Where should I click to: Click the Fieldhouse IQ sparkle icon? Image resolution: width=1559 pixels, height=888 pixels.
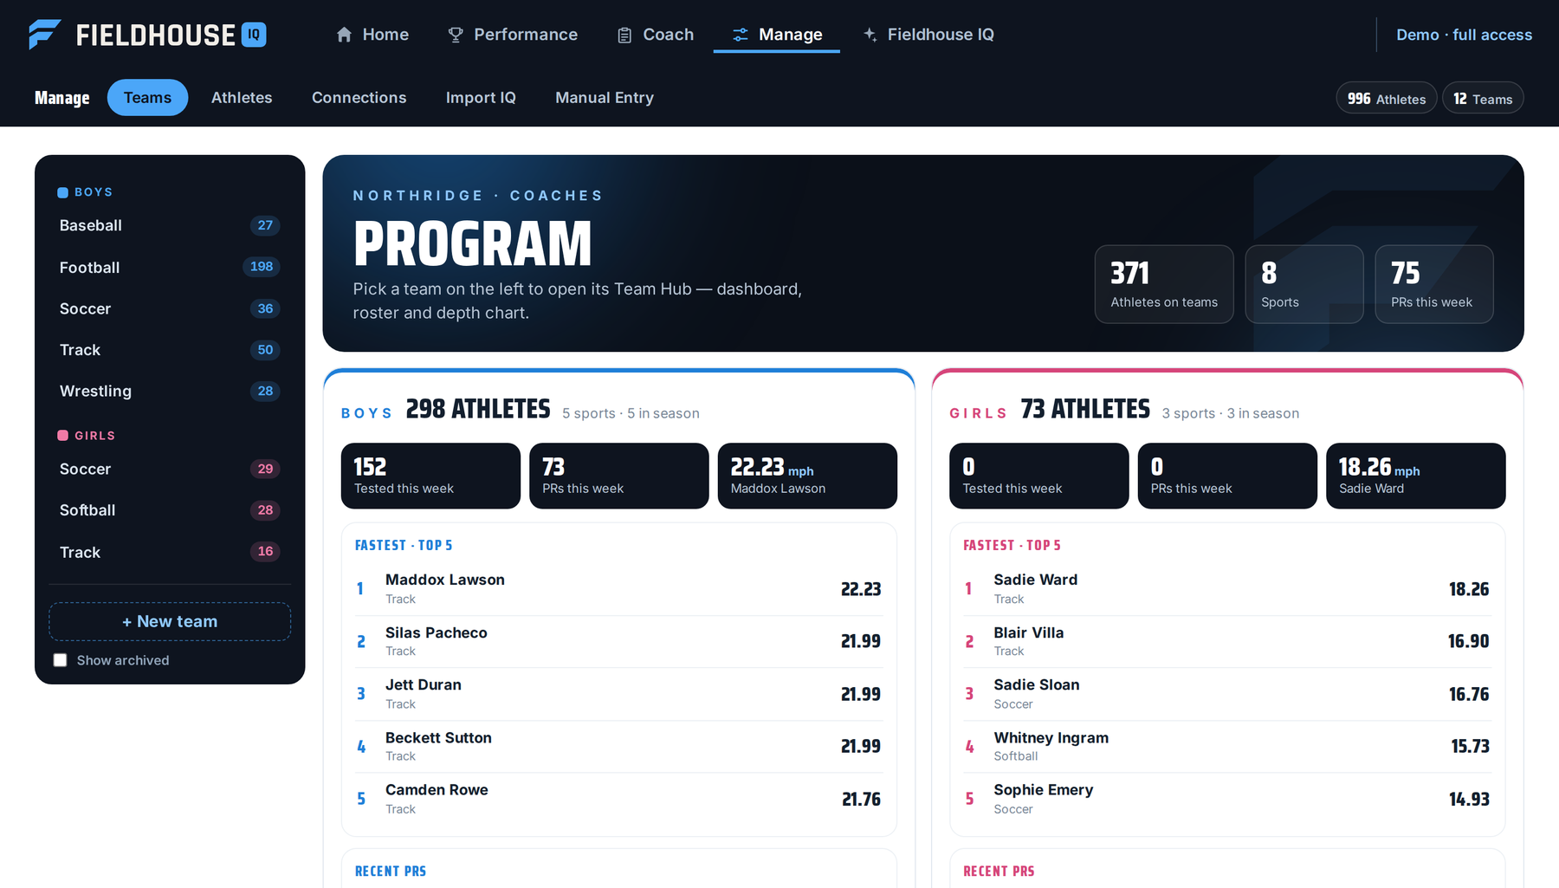pyautogui.click(x=870, y=35)
